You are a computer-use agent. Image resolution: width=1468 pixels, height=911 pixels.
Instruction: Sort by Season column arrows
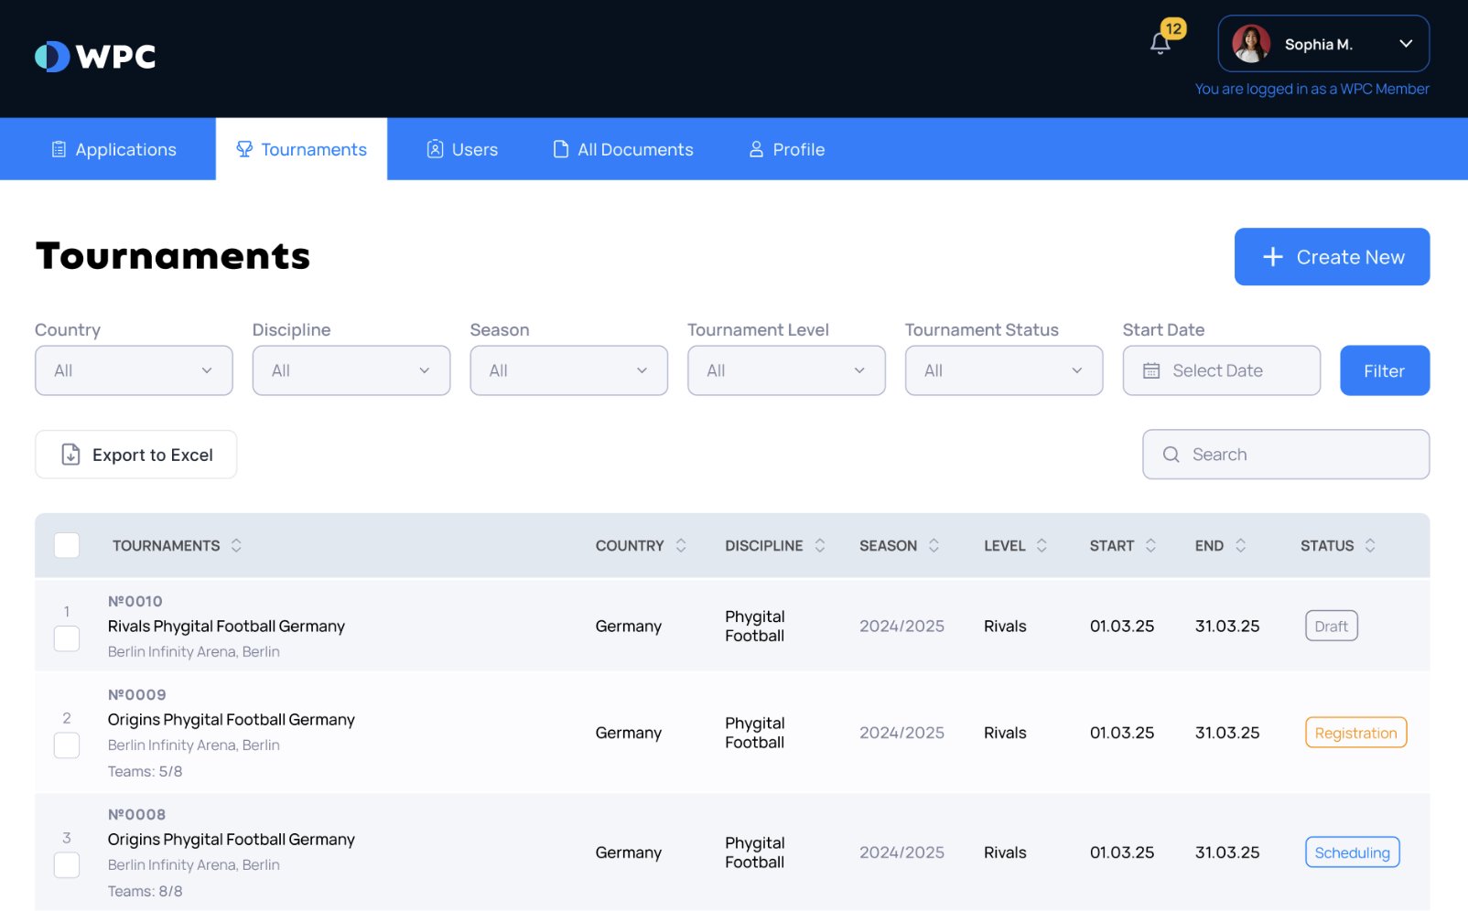[934, 545]
